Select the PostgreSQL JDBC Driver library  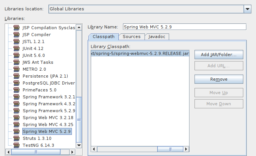tap(49, 83)
